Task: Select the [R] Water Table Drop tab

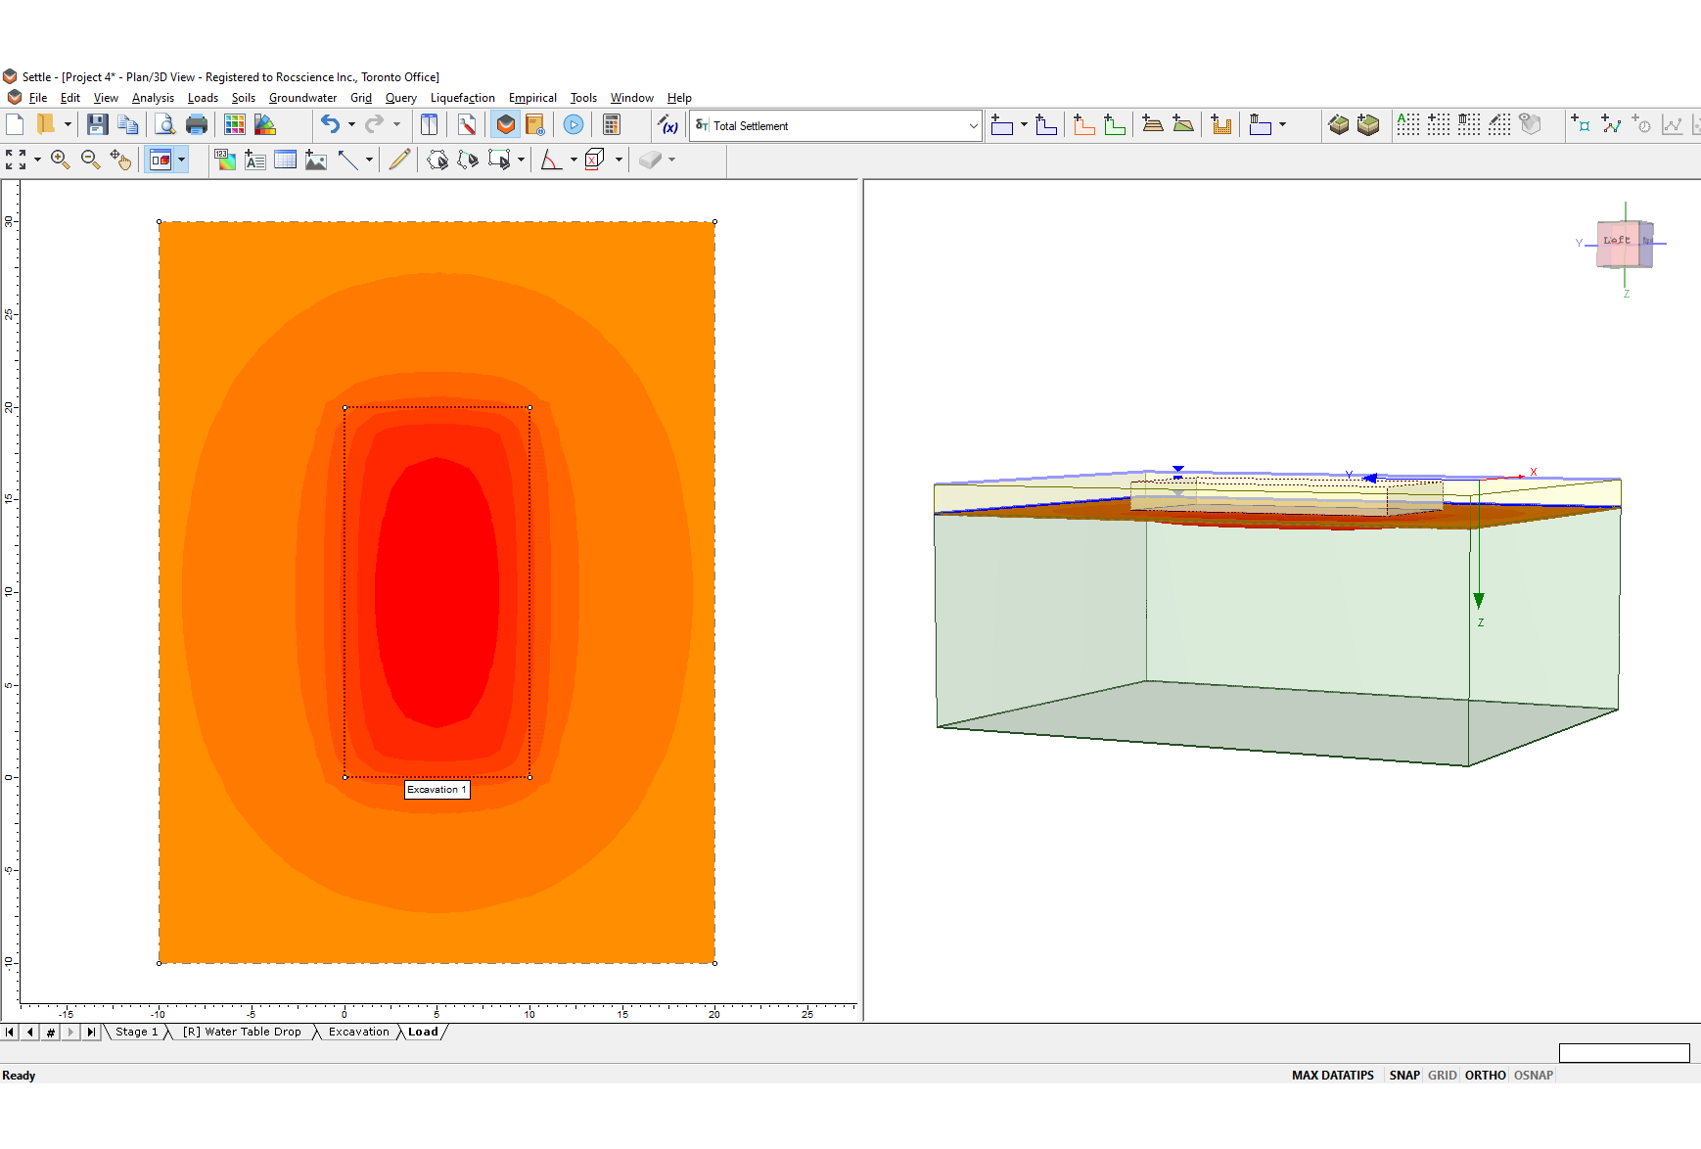Action: pos(242,1032)
